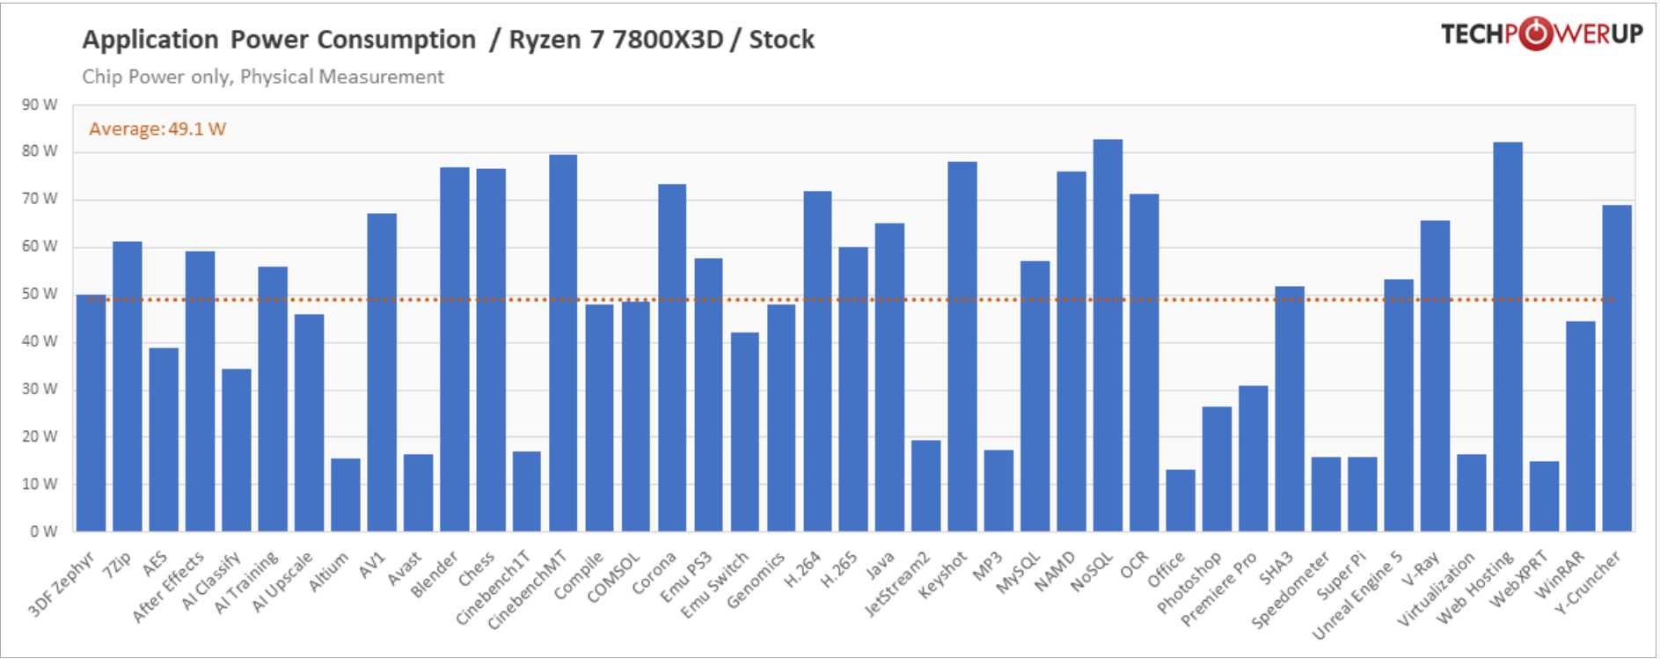Select the 3DF Zephyr bar
This screenshot has width=1660, height=659.
coord(91,413)
